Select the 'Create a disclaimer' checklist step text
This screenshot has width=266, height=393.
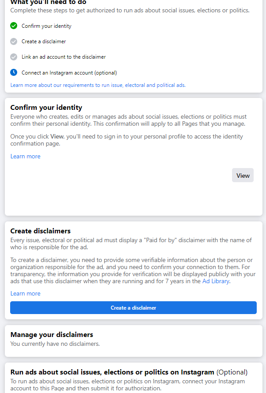(x=44, y=41)
